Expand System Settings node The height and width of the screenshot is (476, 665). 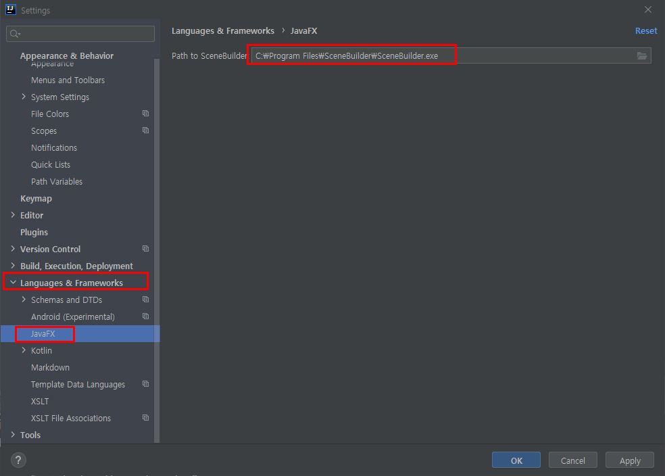click(24, 97)
